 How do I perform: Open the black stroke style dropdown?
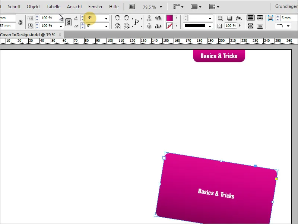click(210, 26)
